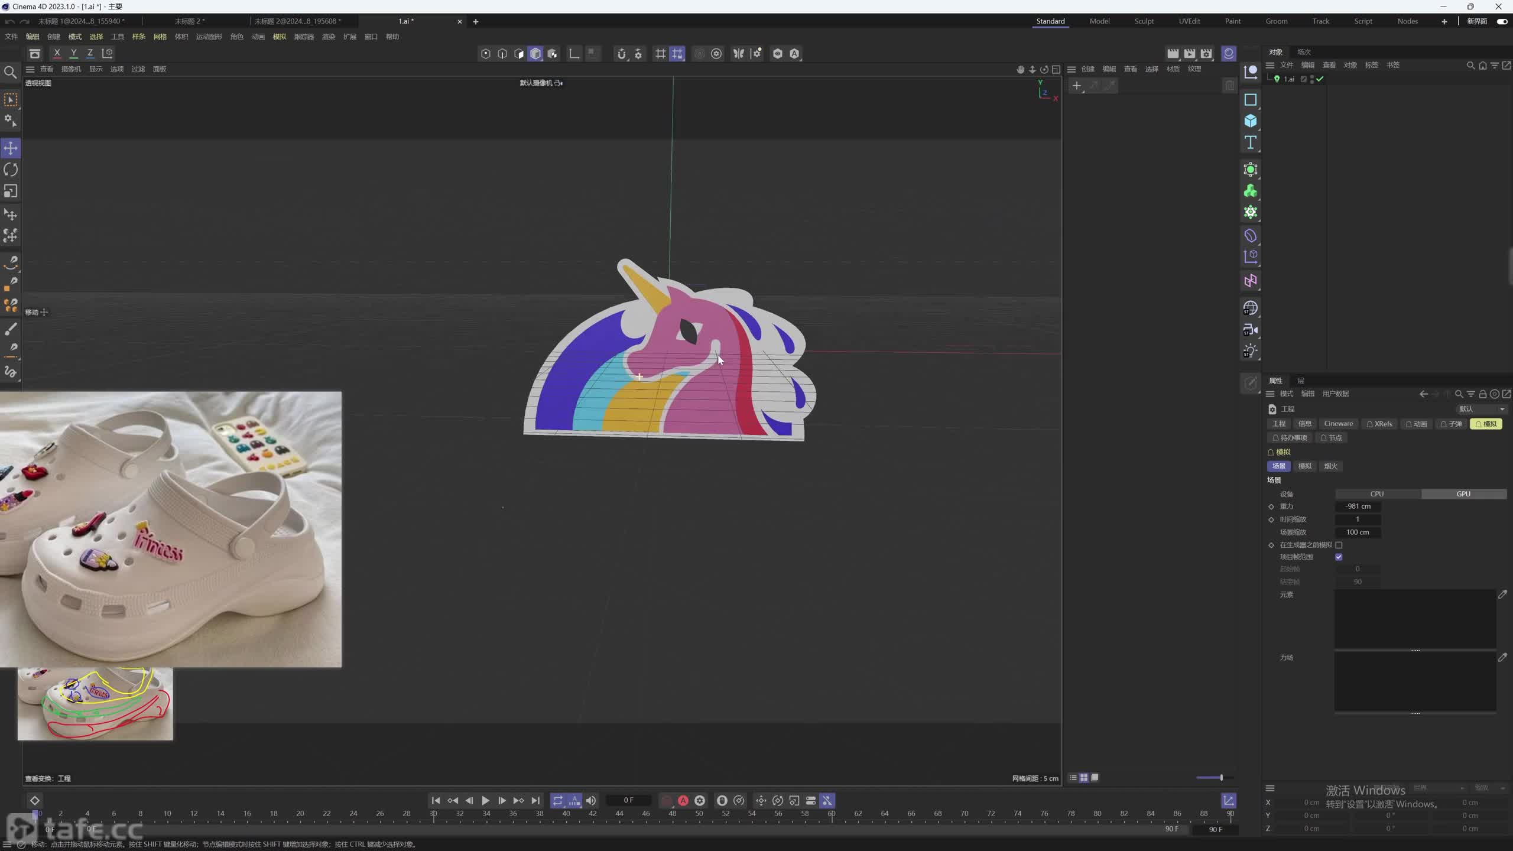This screenshot has height=851, width=1513.
Task: Open the deformer bend icon
Action: (1250, 236)
